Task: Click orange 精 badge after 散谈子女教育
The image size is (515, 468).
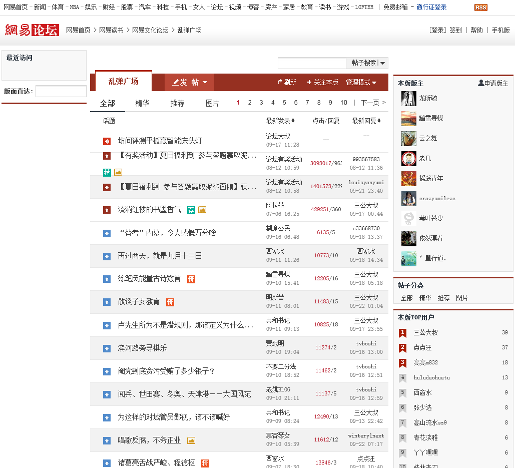Action: point(170,302)
